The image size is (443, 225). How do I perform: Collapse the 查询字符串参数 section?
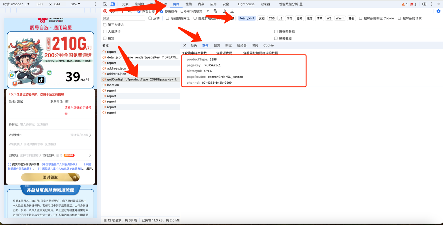point(184,53)
